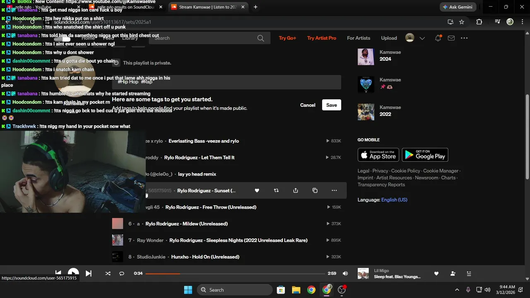Open the Kamswae 2024 playlist thumbnail
This screenshot has height=298, width=530.
[366, 57]
